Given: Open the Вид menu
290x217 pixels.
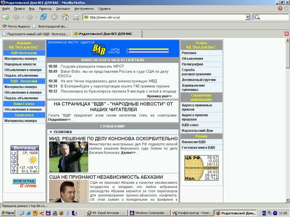Looking at the screenshot, I should (32, 9).
